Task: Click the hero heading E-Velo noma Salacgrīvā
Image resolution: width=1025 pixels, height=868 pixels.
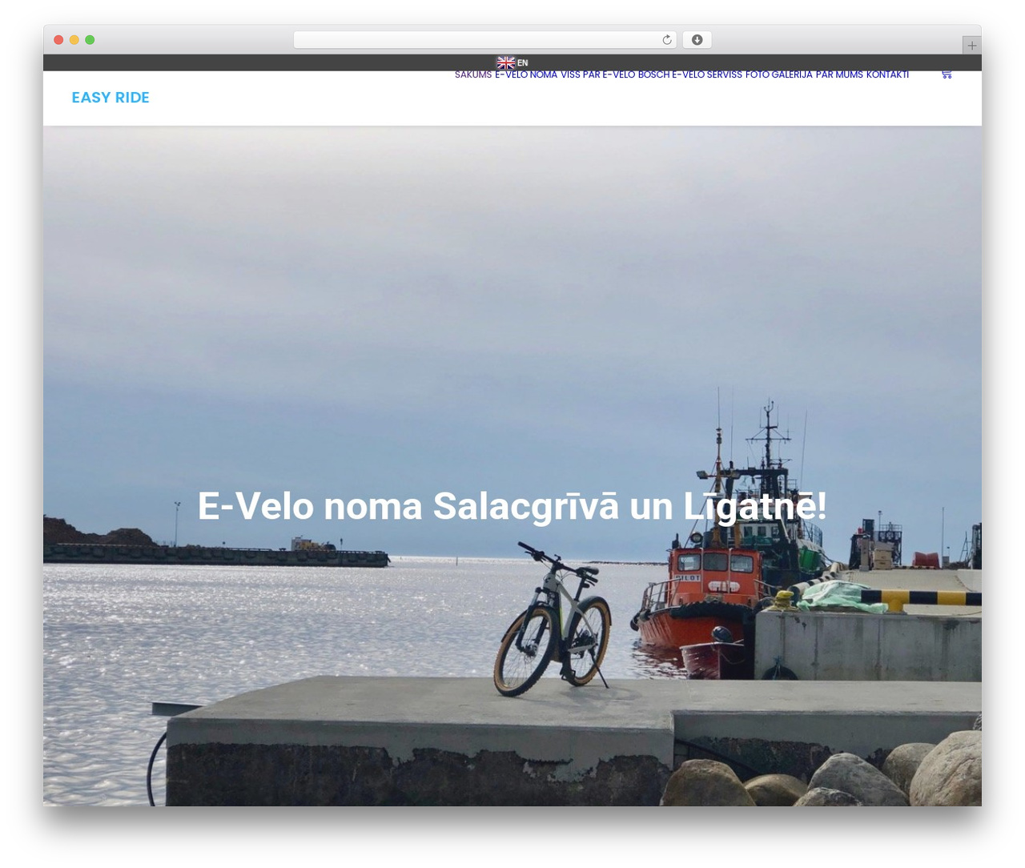Action: click(x=512, y=506)
